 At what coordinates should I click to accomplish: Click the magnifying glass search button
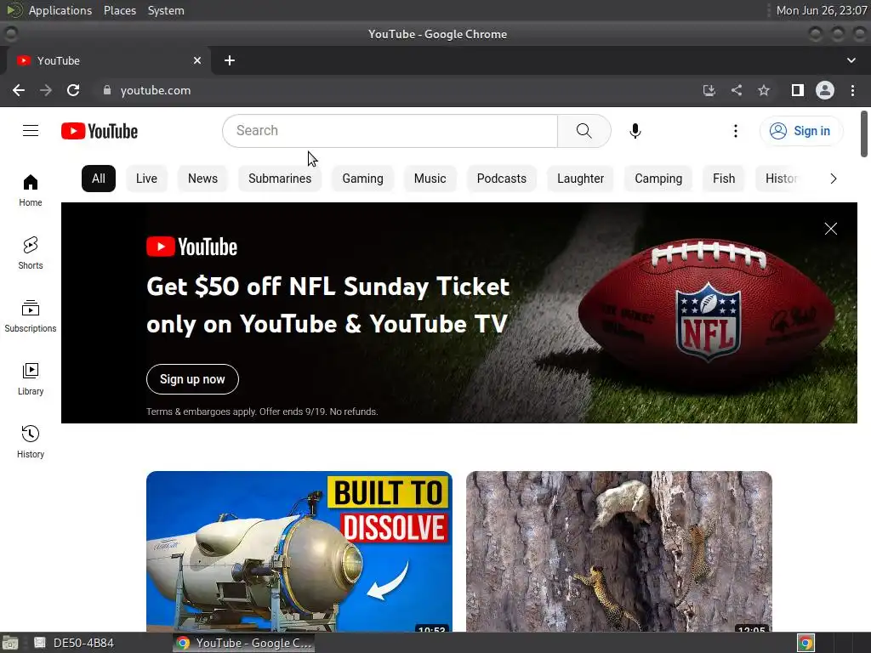click(x=584, y=131)
